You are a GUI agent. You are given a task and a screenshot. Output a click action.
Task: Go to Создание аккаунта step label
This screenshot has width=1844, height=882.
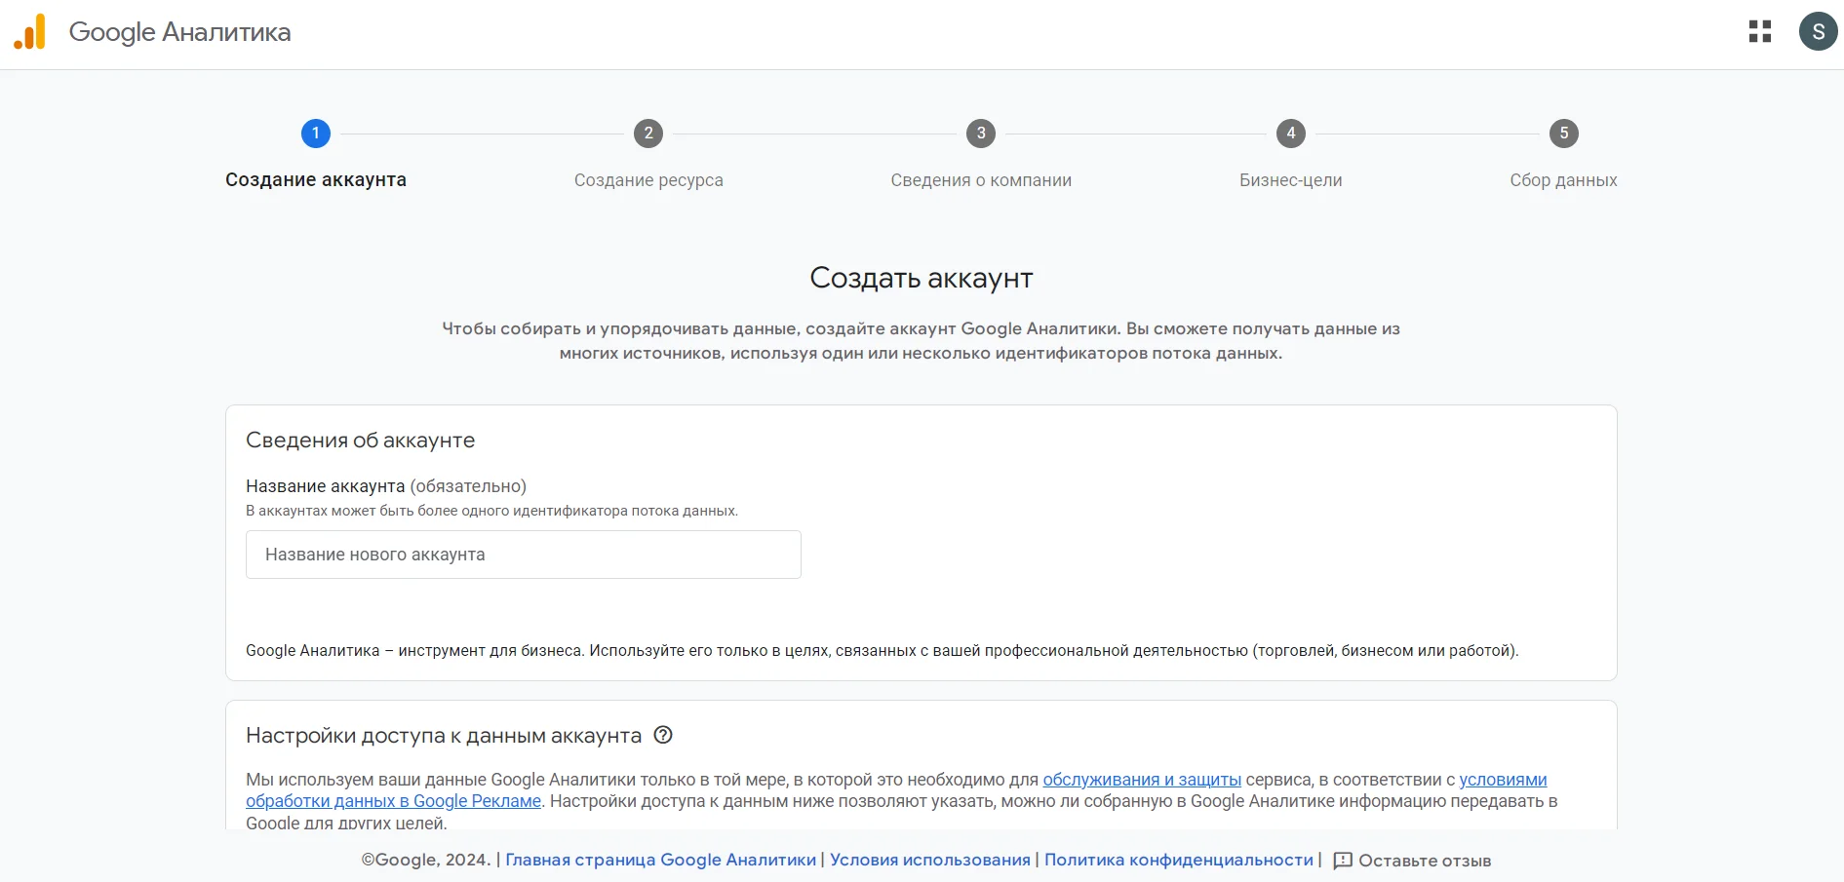316,180
